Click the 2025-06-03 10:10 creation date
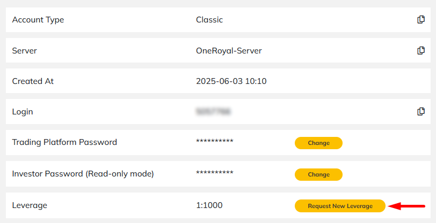 coord(231,81)
